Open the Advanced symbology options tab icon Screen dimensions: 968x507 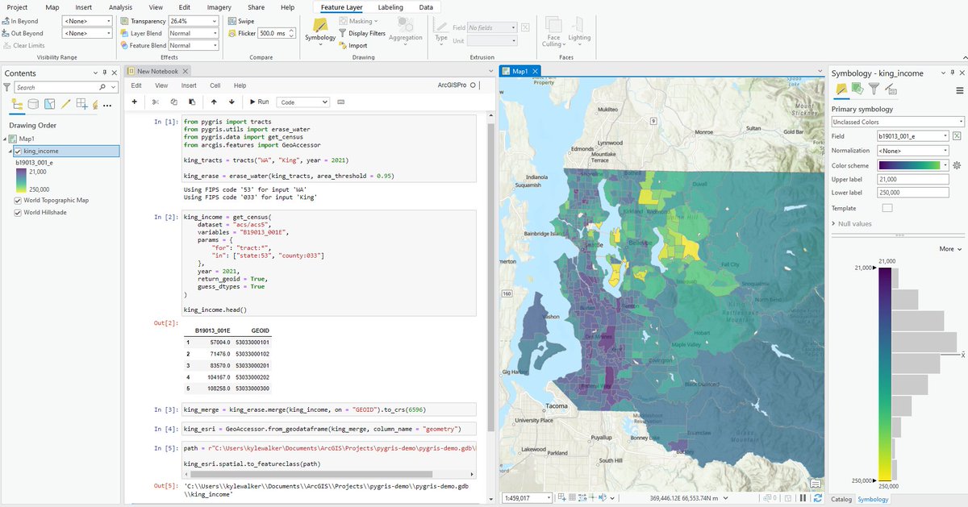(x=891, y=89)
